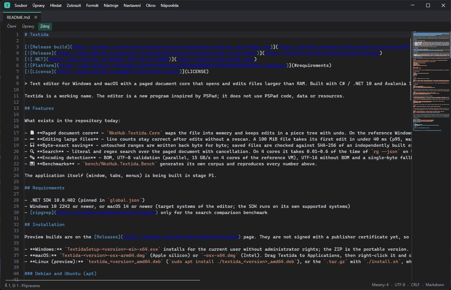451x290 pixels.
Task: Click the horizontal scrollbar thumb
Action: pos(102,280)
